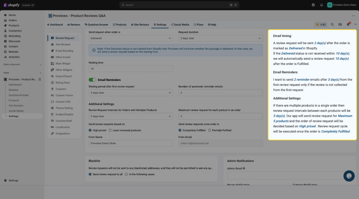
Task: Click the pin icon beside Proviews app
Action: coord(40,79)
